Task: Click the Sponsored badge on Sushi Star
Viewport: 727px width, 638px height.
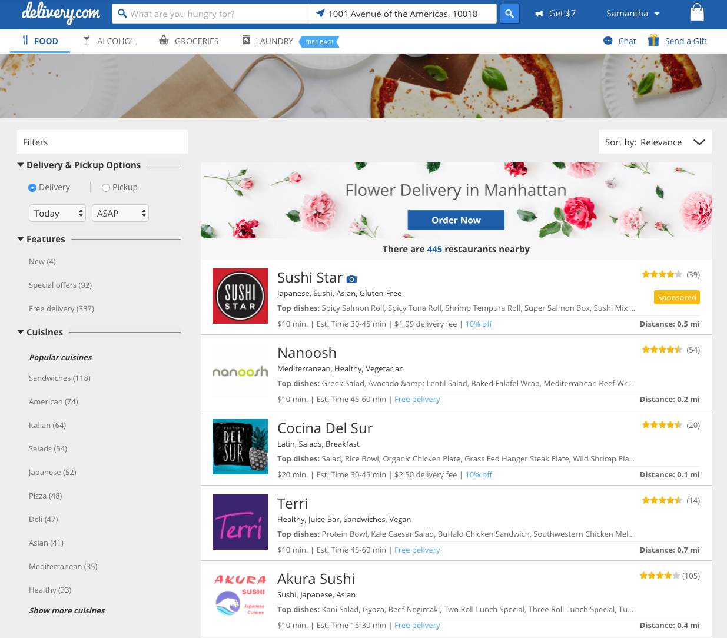Action: click(677, 297)
